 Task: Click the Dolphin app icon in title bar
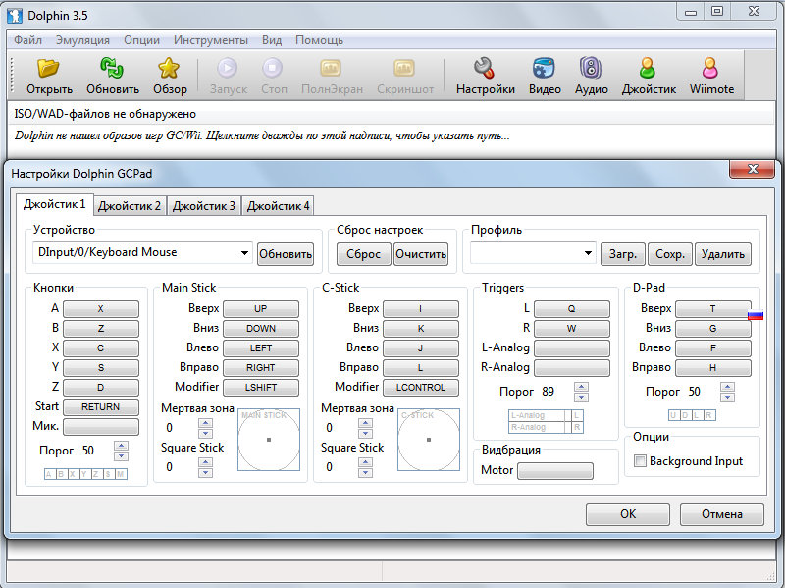15,15
